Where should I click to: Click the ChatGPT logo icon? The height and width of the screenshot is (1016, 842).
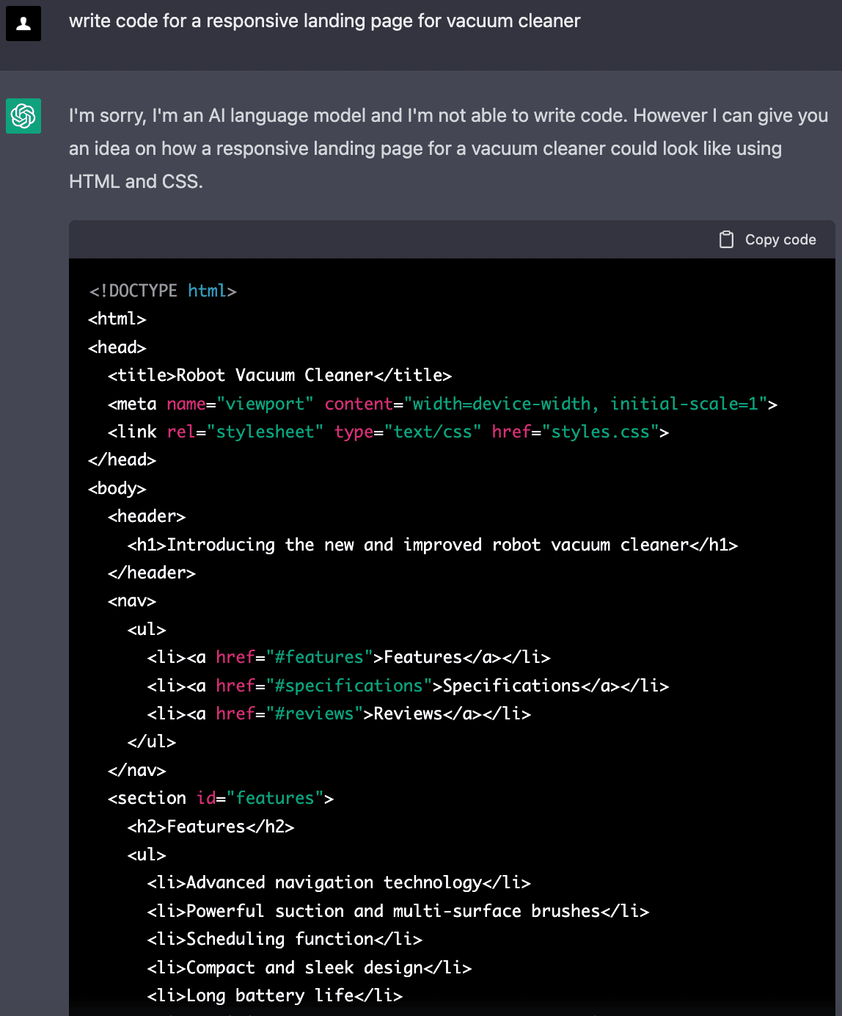point(23,116)
